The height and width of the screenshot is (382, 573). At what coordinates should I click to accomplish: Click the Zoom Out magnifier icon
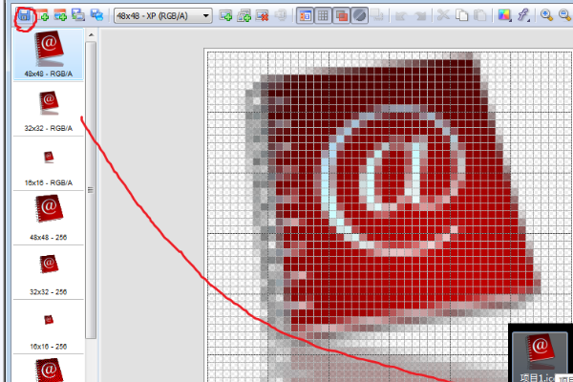[x=565, y=15]
